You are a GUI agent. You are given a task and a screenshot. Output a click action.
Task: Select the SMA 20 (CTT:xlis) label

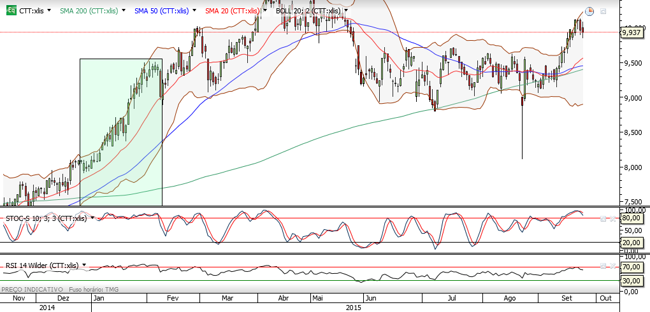tap(232, 11)
